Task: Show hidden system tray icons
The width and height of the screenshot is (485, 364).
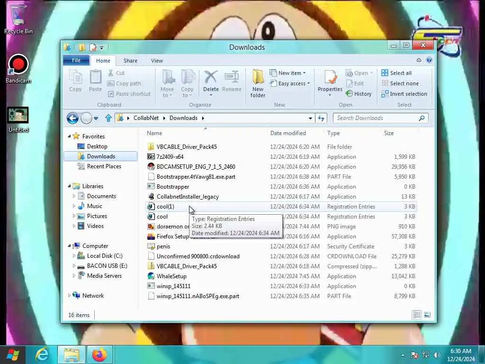Action: [403, 355]
